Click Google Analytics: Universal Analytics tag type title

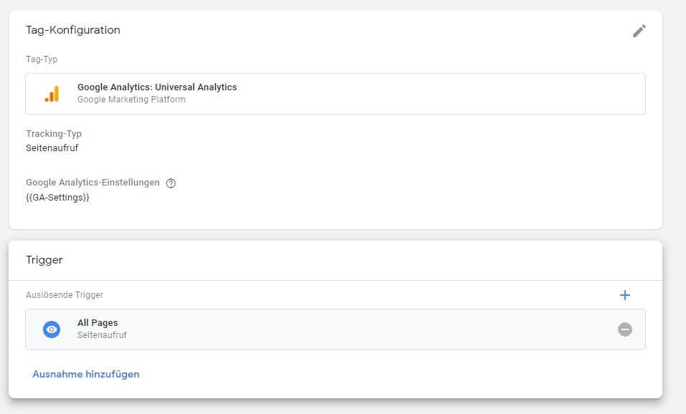point(157,87)
